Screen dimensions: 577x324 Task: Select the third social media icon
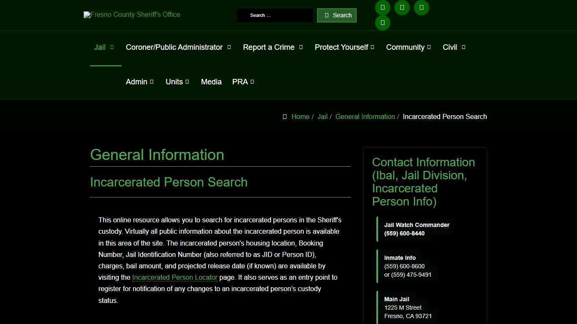coord(421,7)
